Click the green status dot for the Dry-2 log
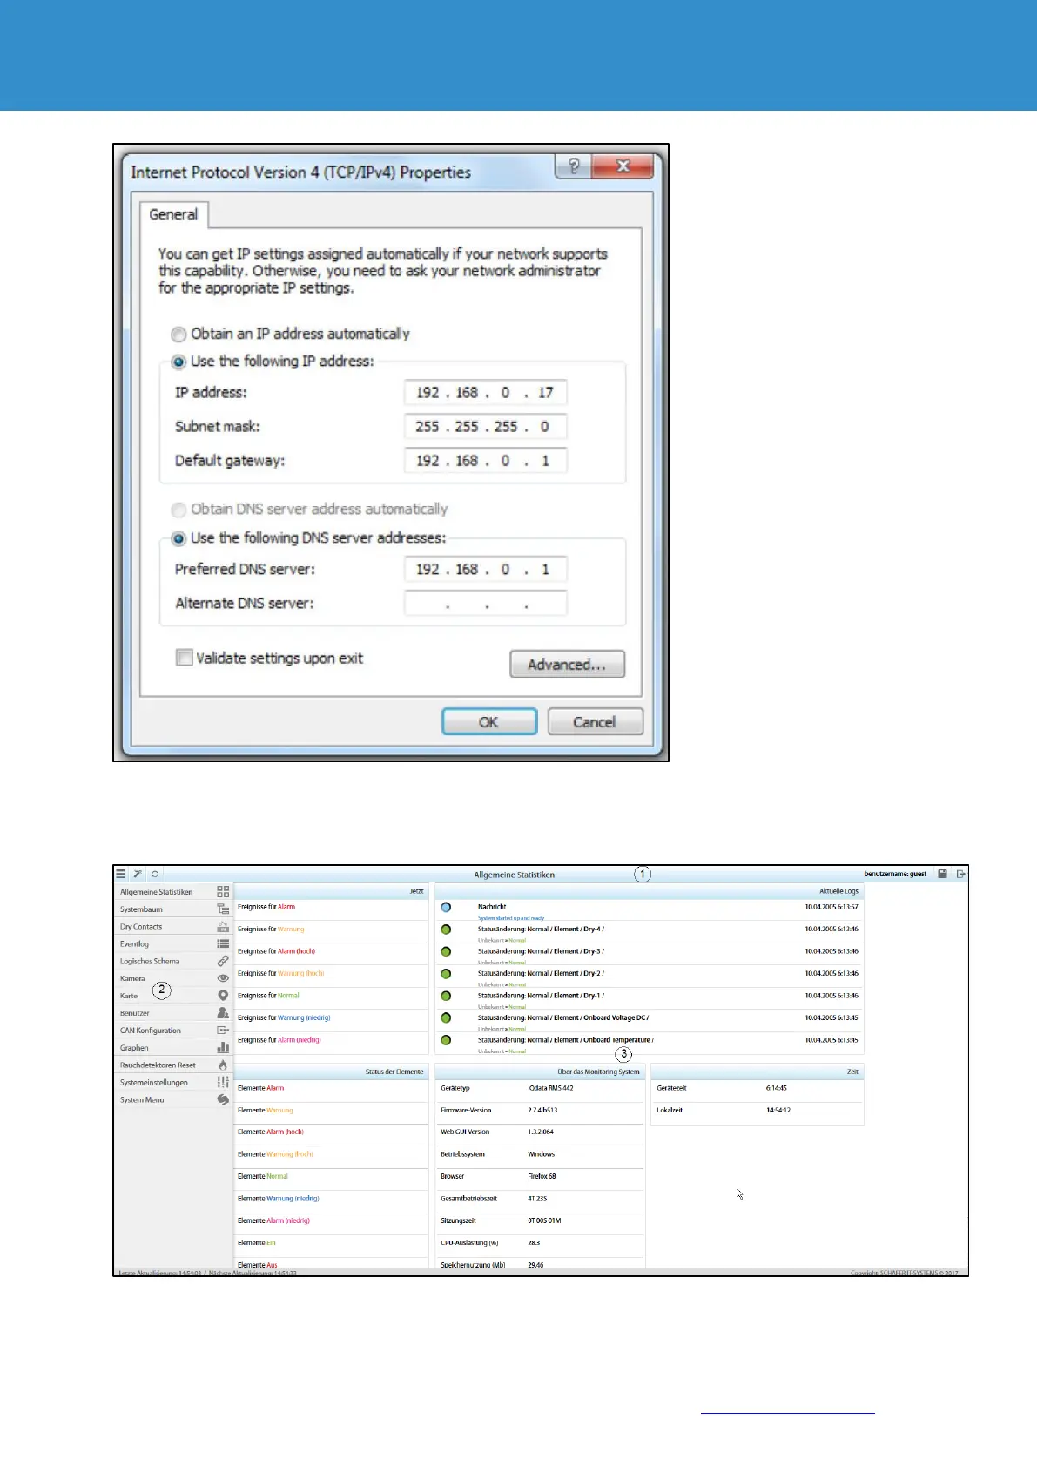 446,974
